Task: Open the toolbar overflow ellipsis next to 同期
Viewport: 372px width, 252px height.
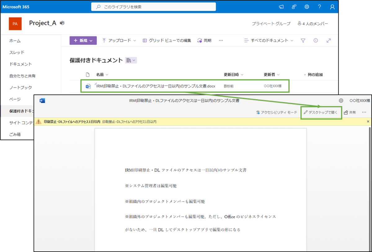Action: pyautogui.click(x=221, y=40)
